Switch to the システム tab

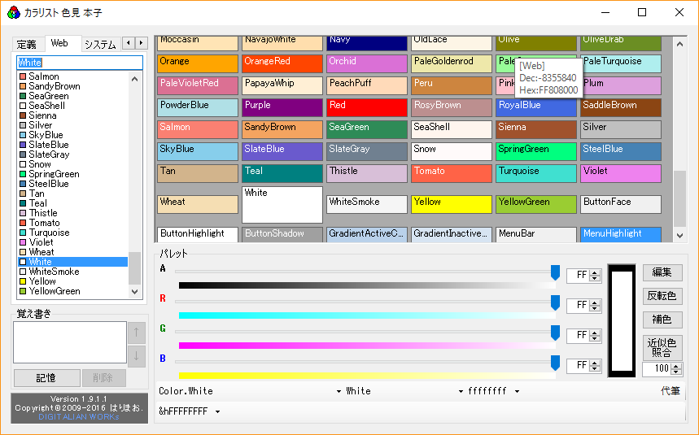(x=100, y=44)
